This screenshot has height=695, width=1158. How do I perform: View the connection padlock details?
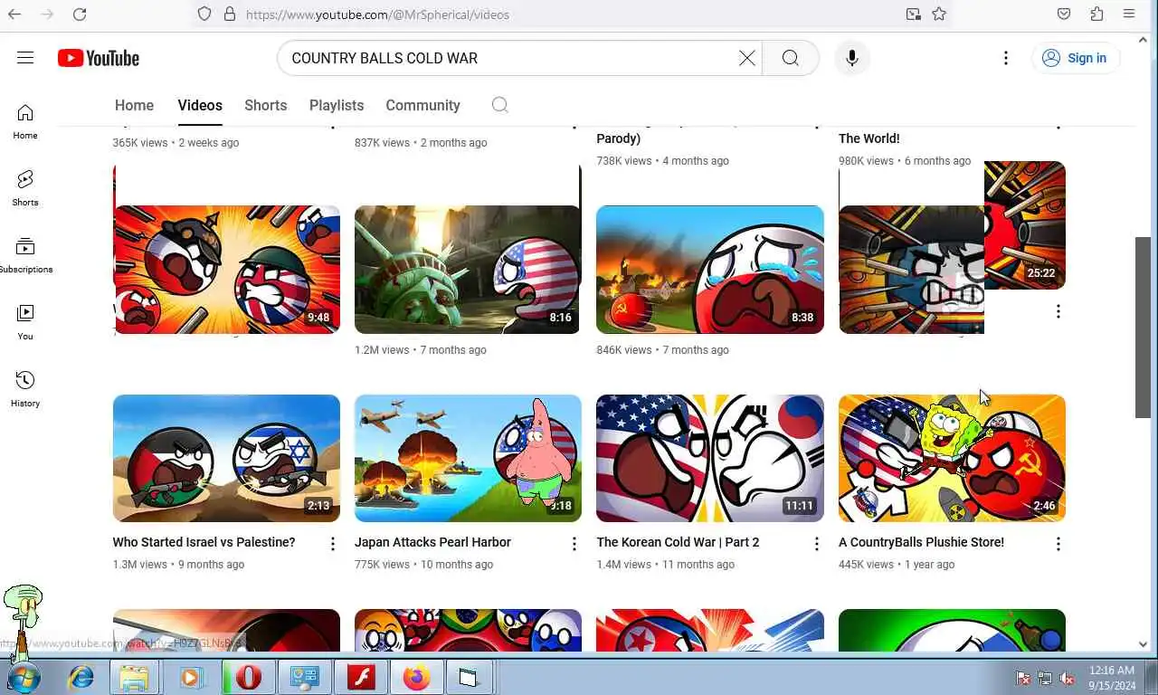pos(229,14)
